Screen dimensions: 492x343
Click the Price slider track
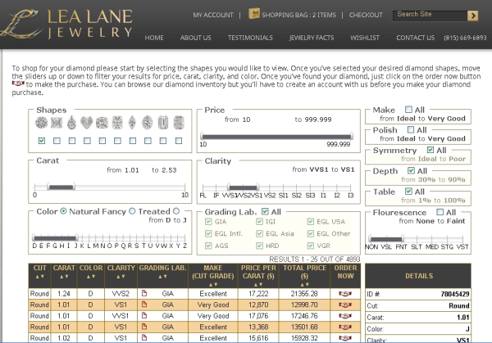[276, 137]
